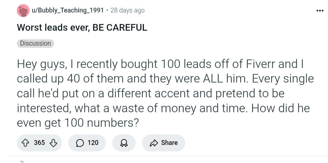Open u/Bubbly_Teaching_1991 profile link

point(67,10)
